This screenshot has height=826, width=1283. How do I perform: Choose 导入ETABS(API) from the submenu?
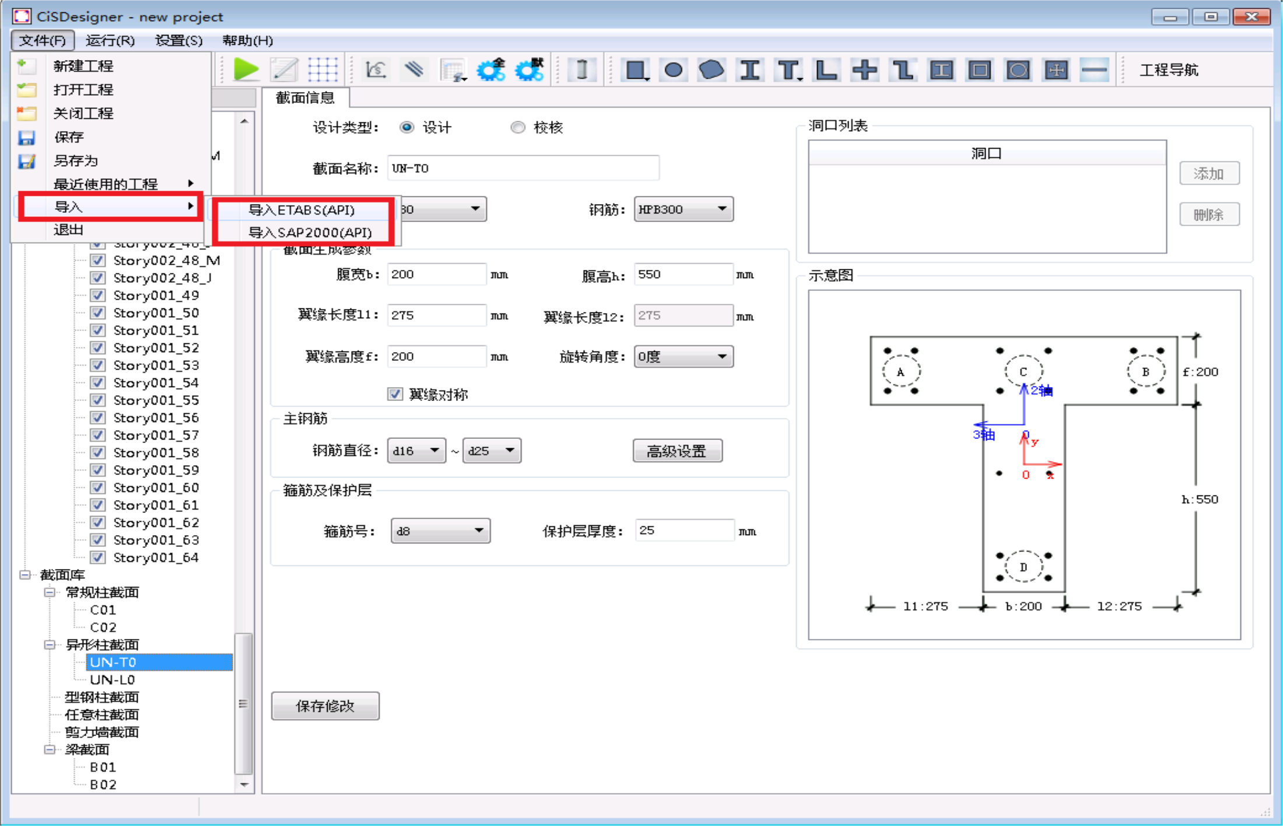click(302, 210)
